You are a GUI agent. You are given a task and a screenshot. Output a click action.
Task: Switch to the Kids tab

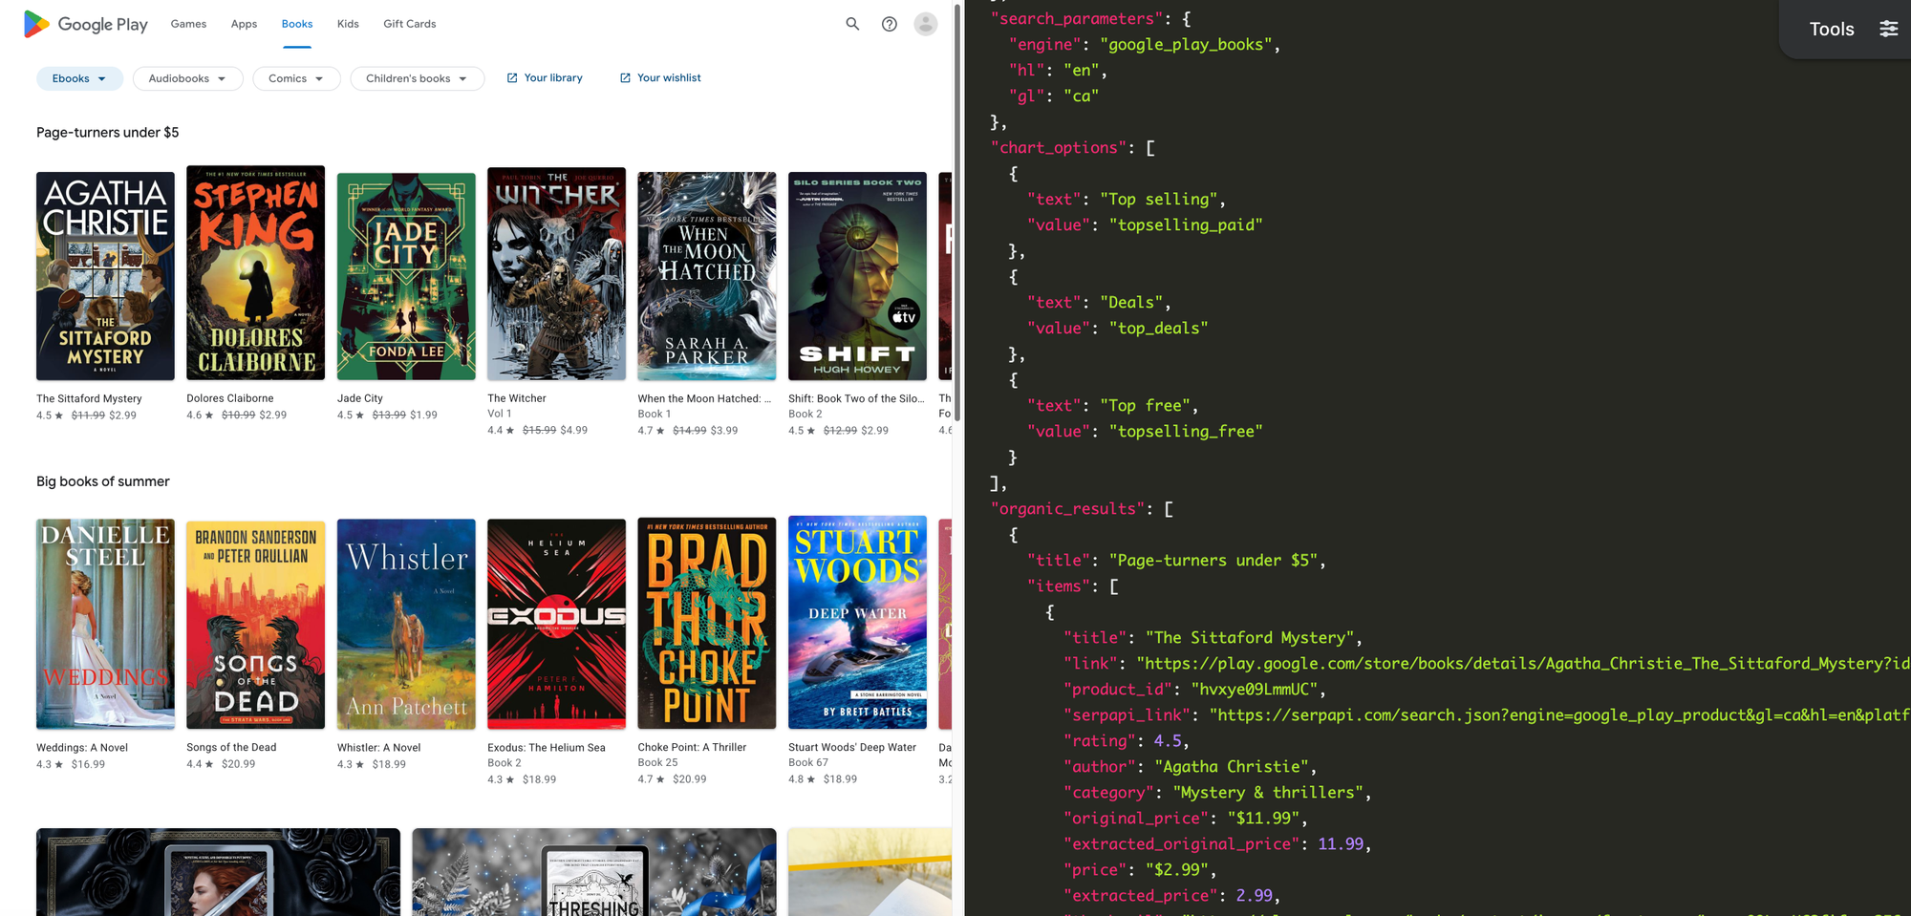[x=348, y=24]
